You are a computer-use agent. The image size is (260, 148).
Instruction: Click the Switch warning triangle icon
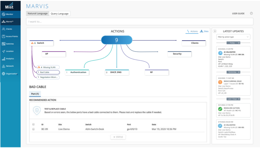pyautogui.click(x=32, y=43)
